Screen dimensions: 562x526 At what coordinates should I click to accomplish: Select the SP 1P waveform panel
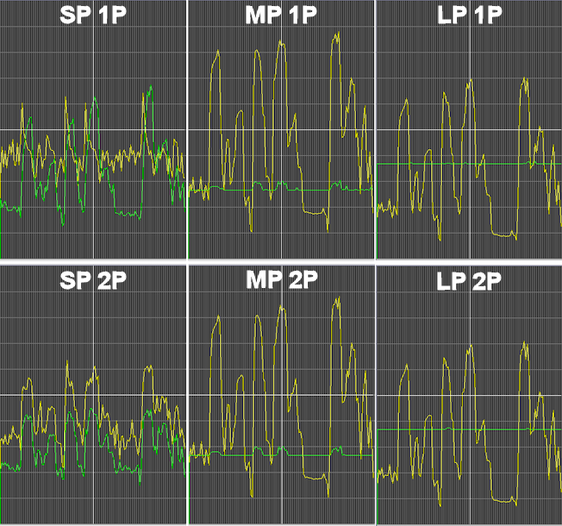93,129
